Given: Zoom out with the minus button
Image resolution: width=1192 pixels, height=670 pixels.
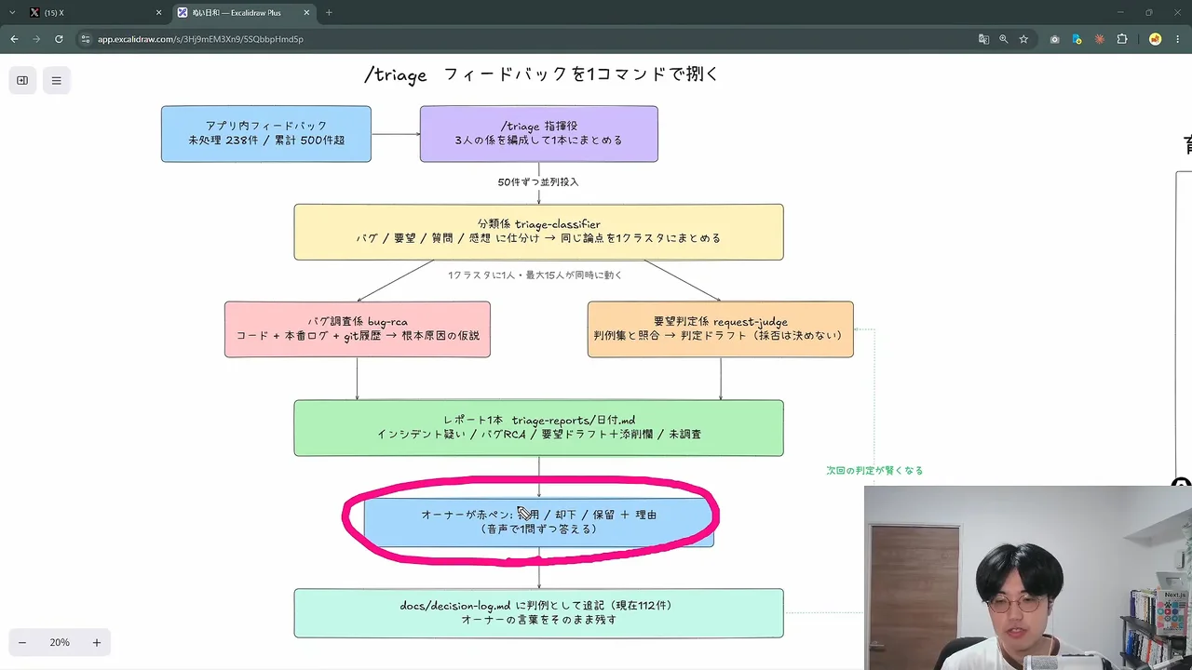Looking at the screenshot, I should [22, 642].
